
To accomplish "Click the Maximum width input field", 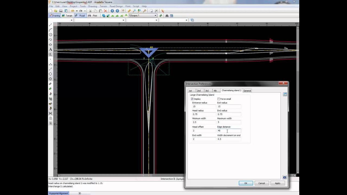I will pyautogui.click(x=229, y=122).
